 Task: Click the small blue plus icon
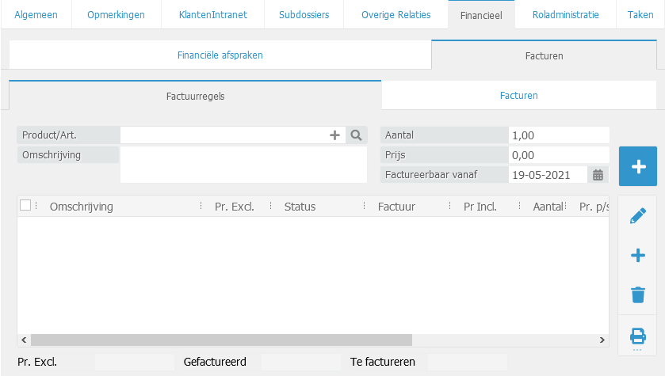point(637,256)
